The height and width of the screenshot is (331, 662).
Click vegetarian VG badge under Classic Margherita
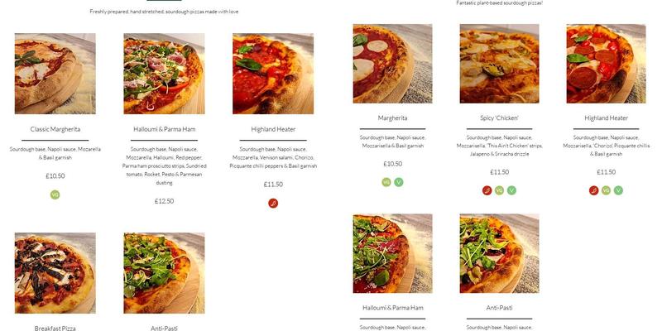coord(55,194)
